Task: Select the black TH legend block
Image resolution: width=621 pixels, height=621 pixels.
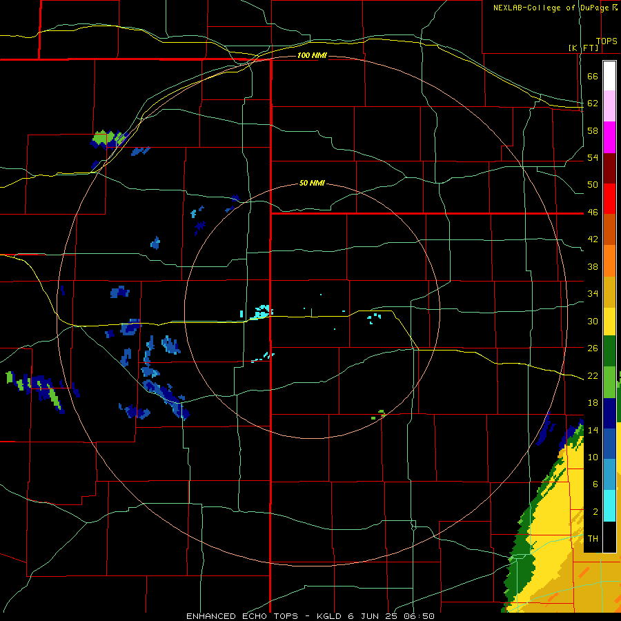Action: (x=609, y=537)
